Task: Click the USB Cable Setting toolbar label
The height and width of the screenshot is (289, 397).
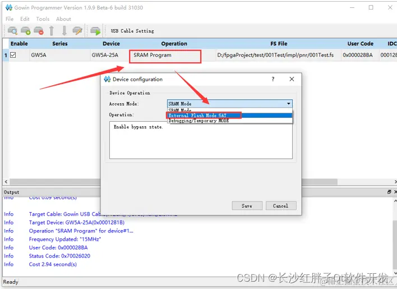Action: coord(132,31)
